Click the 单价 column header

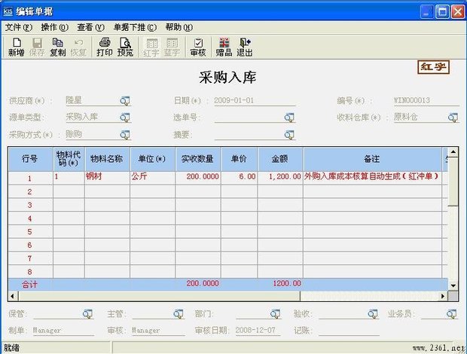(x=240, y=159)
